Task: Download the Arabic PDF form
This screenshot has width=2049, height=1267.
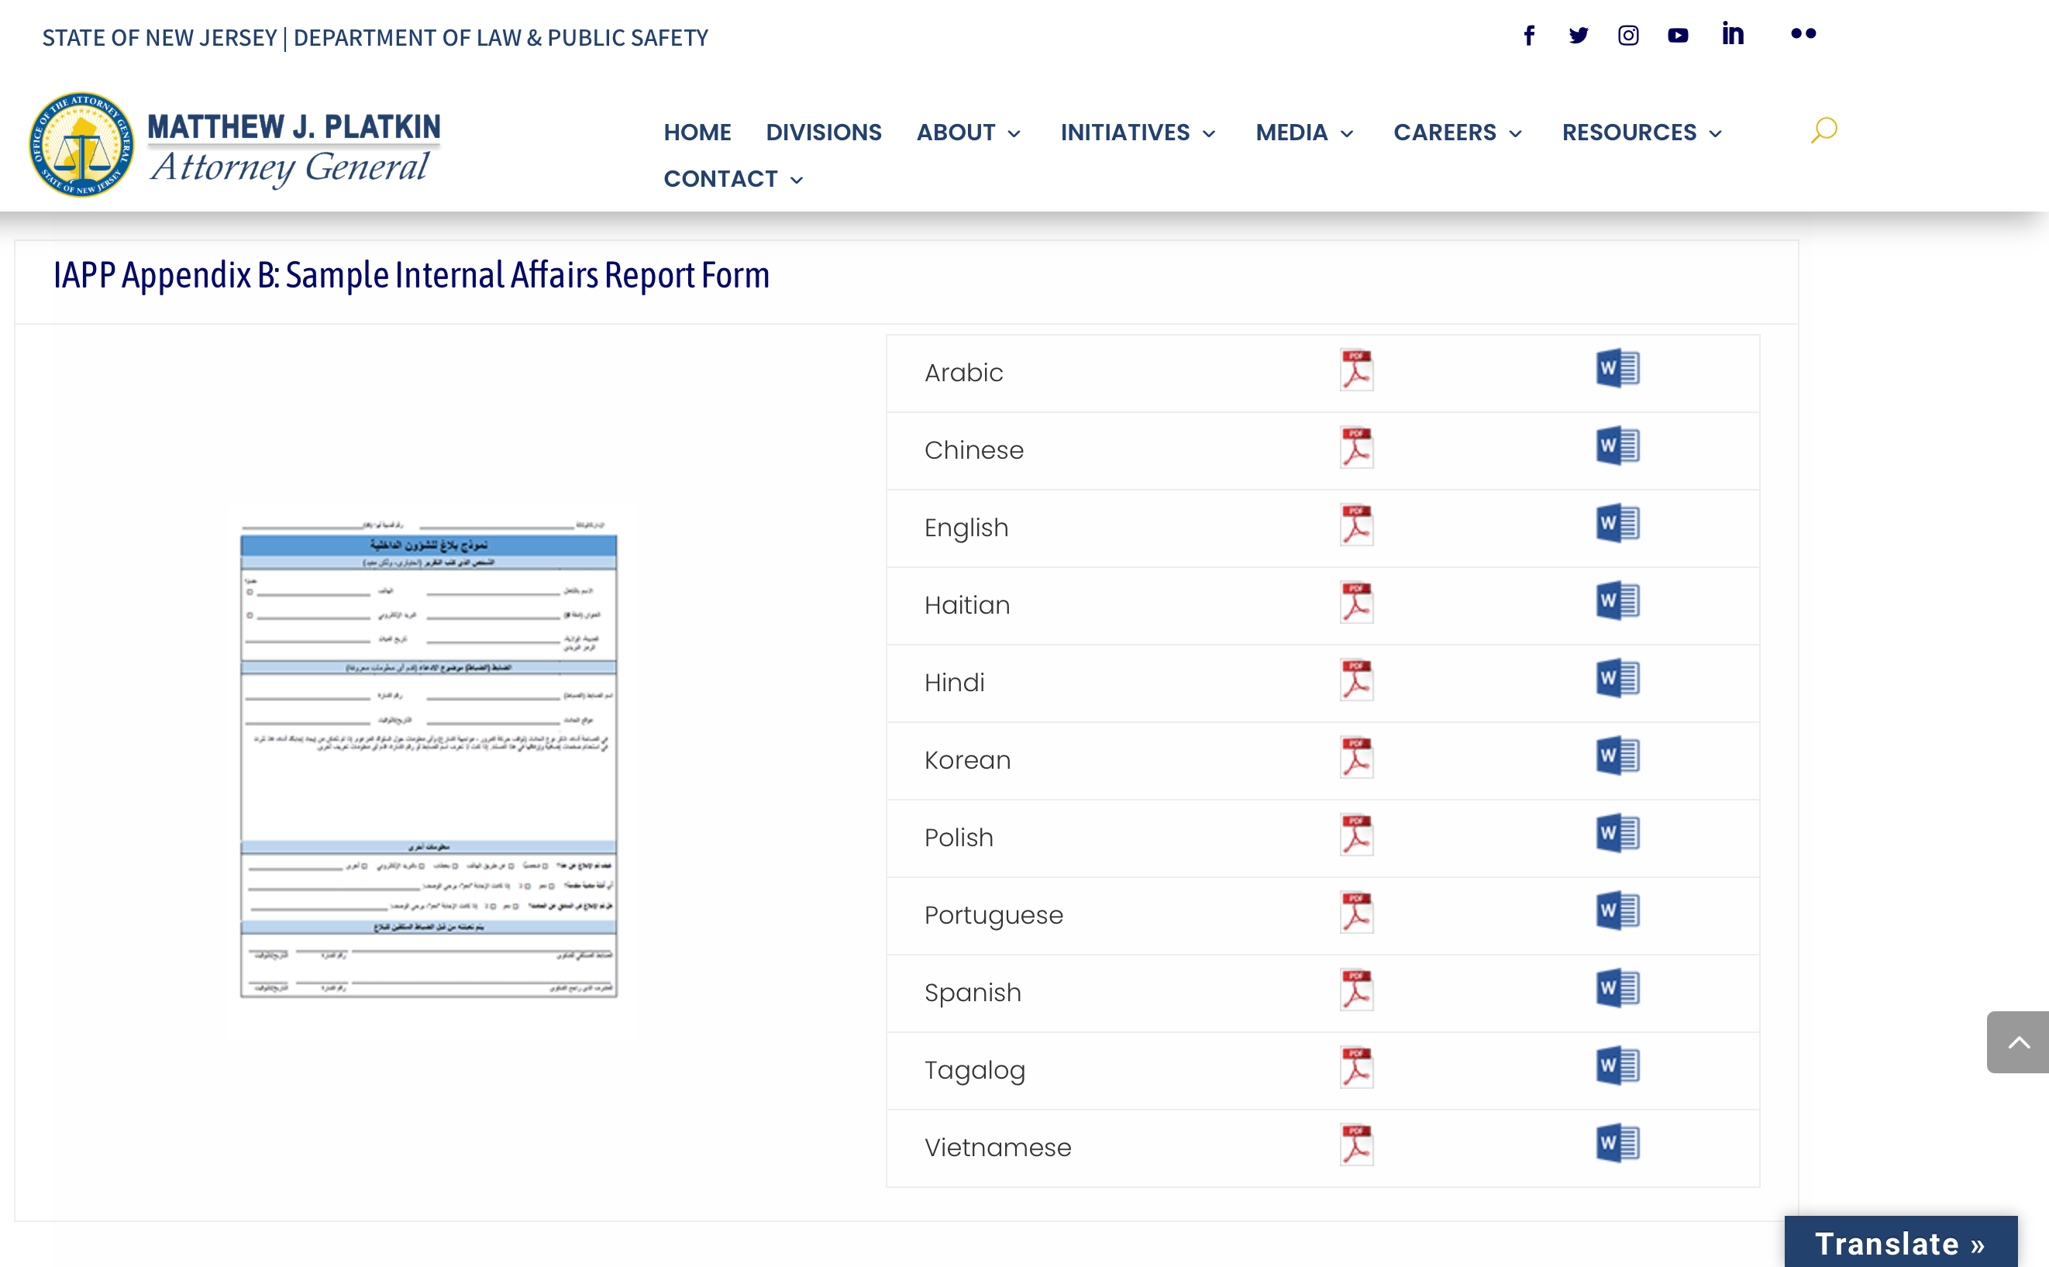Action: [1356, 370]
